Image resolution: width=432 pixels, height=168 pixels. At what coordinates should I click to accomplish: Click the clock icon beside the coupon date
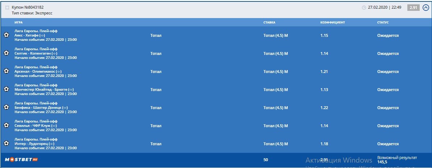click(x=364, y=8)
